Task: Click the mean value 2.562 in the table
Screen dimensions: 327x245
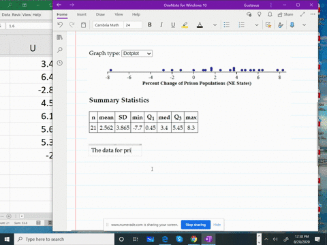Action: pyautogui.click(x=106, y=128)
